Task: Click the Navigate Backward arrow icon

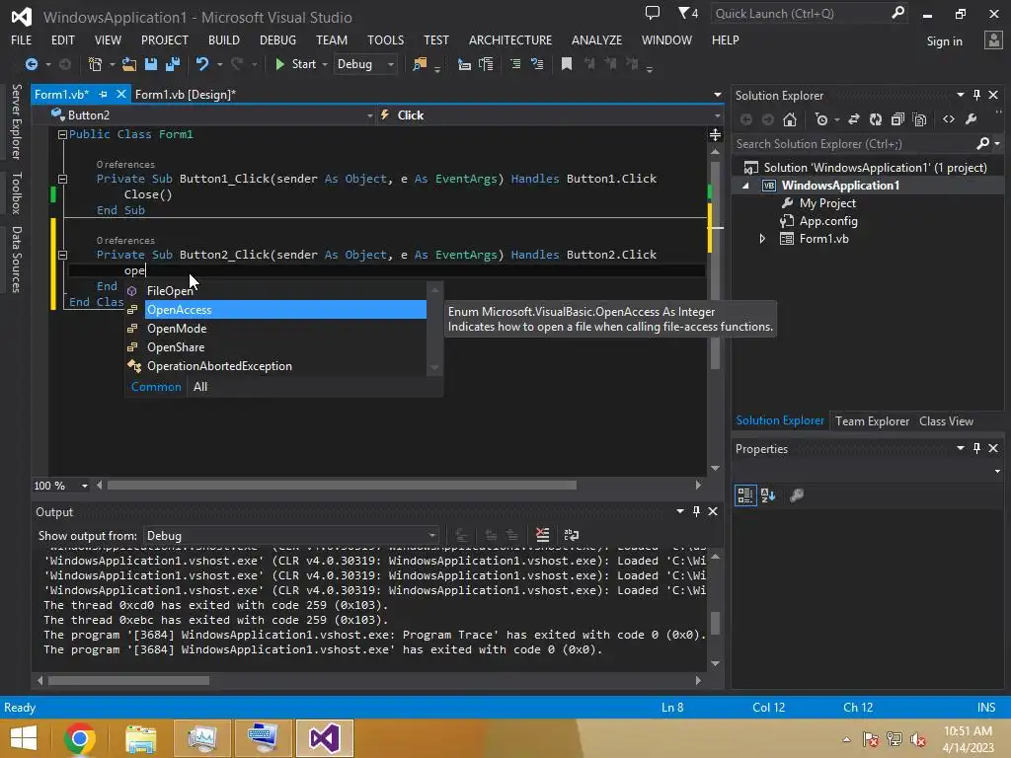Action: point(31,64)
